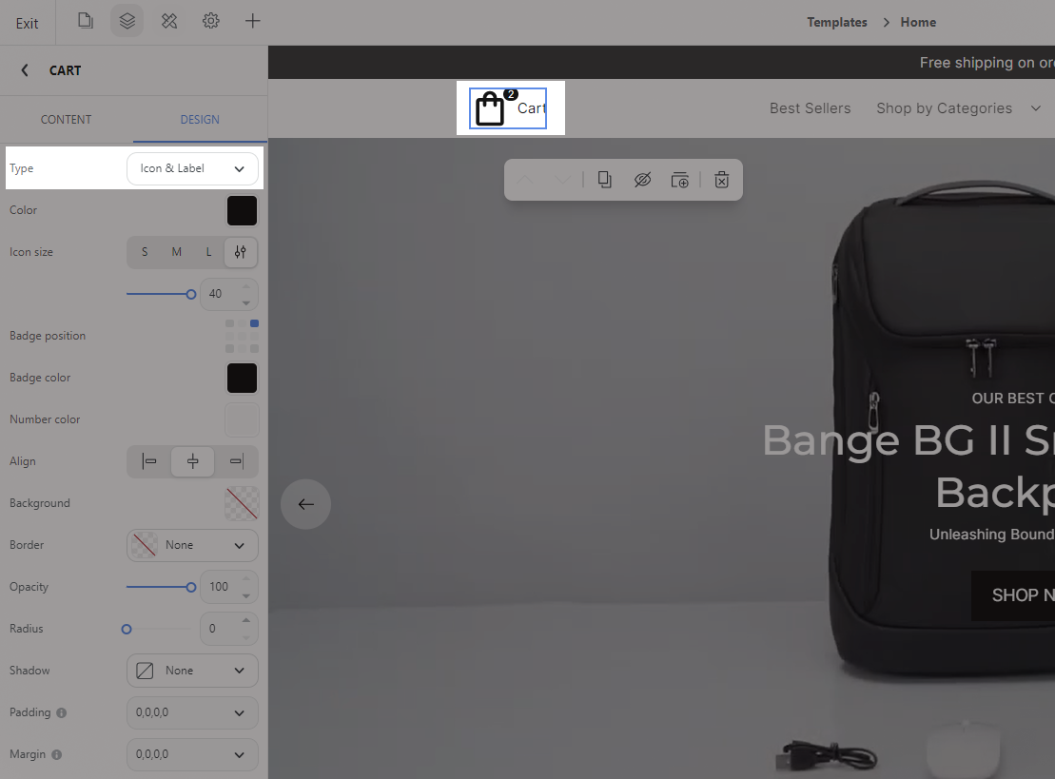This screenshot has width=1055, height=779.
Task: Expand the Margin dropdown
Action: pyautogui.click(x=192, y=755)
